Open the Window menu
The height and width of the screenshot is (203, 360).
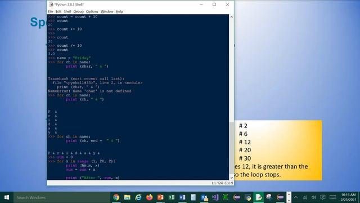pos(107,11)
